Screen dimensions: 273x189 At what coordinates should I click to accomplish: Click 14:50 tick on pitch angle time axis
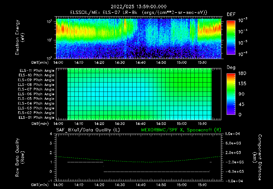point(161,124)
